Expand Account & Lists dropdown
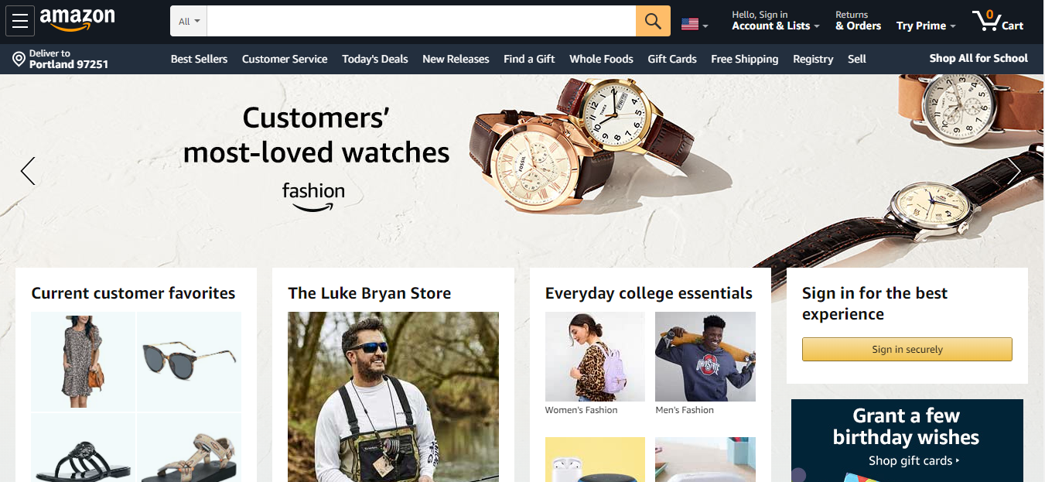The height and width of the screenshot is (482, 1045). [x=776, y=21]
